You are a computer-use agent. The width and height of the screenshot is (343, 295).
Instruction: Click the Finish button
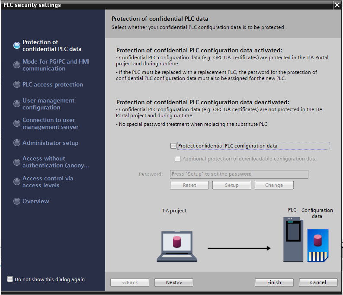point(274,282)
